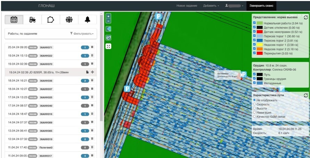Click 'Завершить сеанс' button
The width and height of the screenshot is (310, 158).
(261, 6)
